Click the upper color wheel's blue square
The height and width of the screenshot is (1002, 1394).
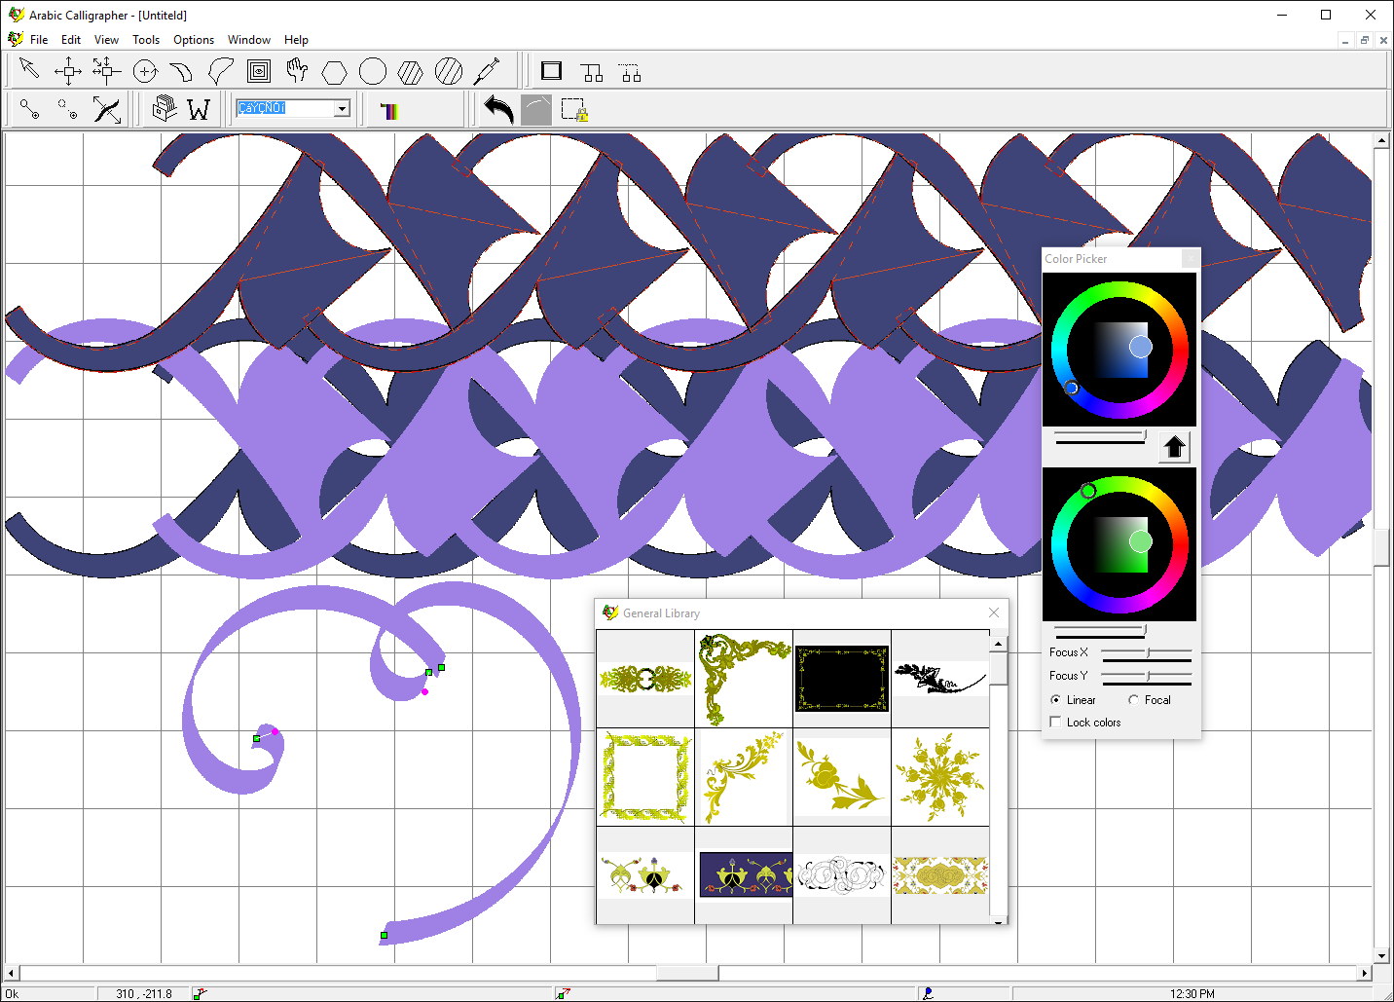click(1119, 350)
